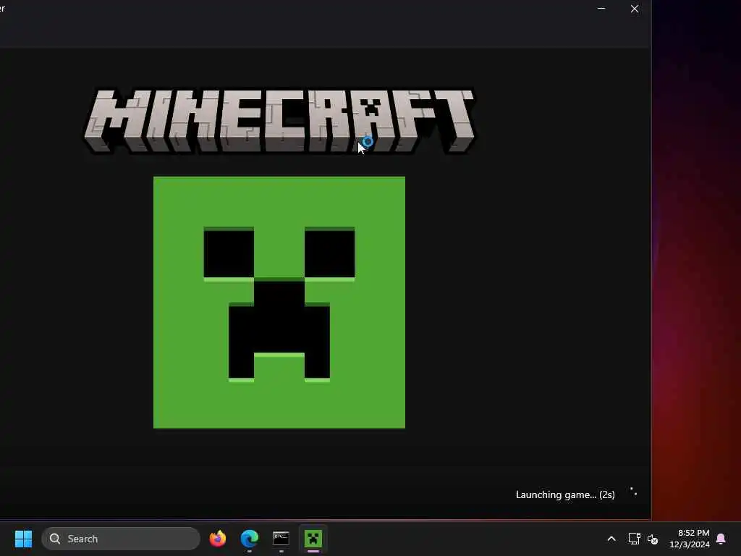Viewport: 741px width, 556px height.
Task: Click the muted volume tray icon
Action: (653, 539)
